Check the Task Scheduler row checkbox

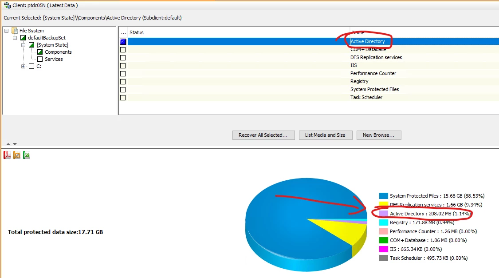[x=123, y=98]
